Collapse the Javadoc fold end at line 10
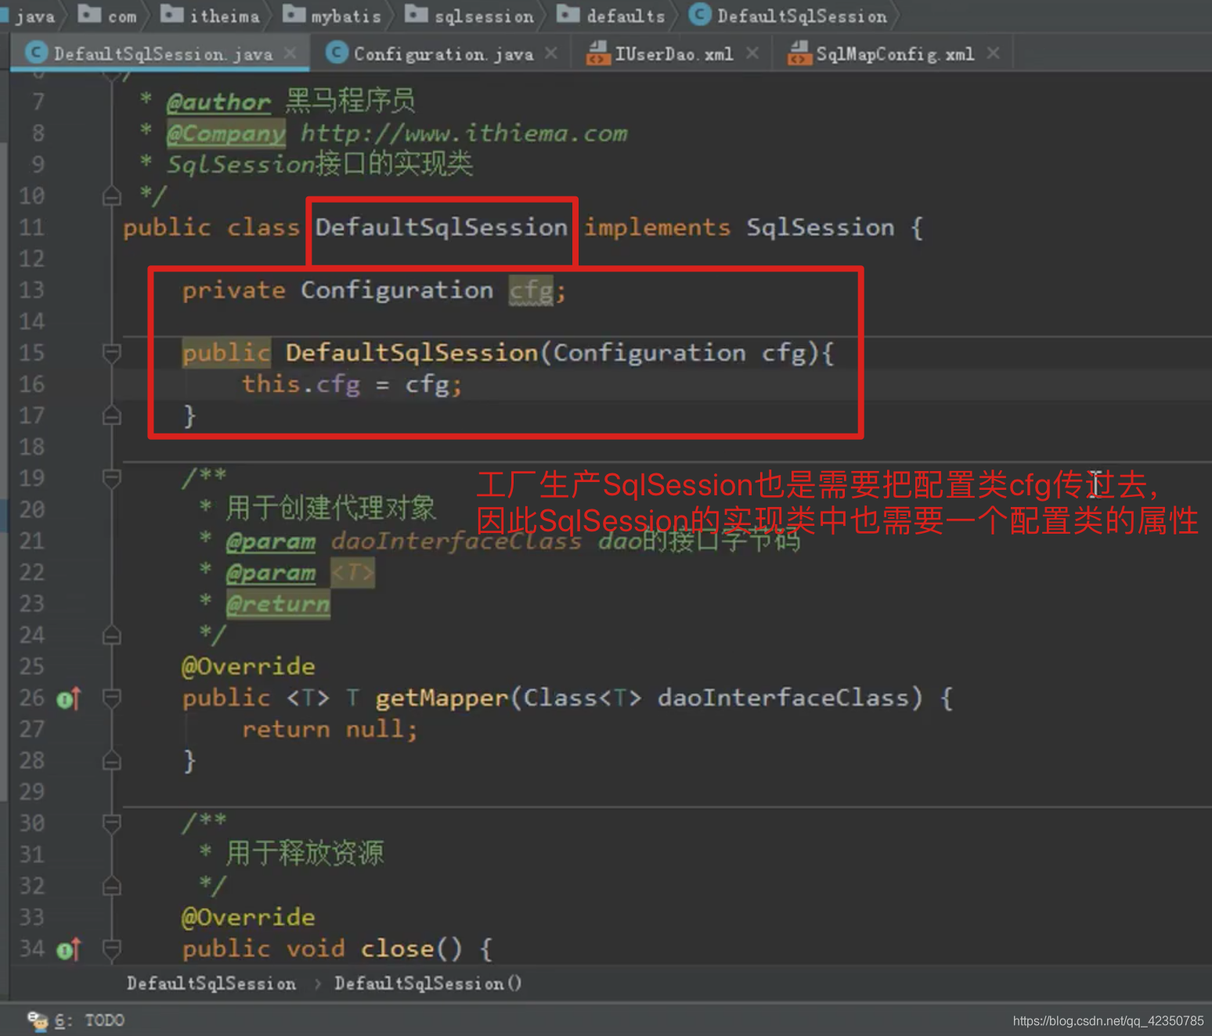 point(112,196)
